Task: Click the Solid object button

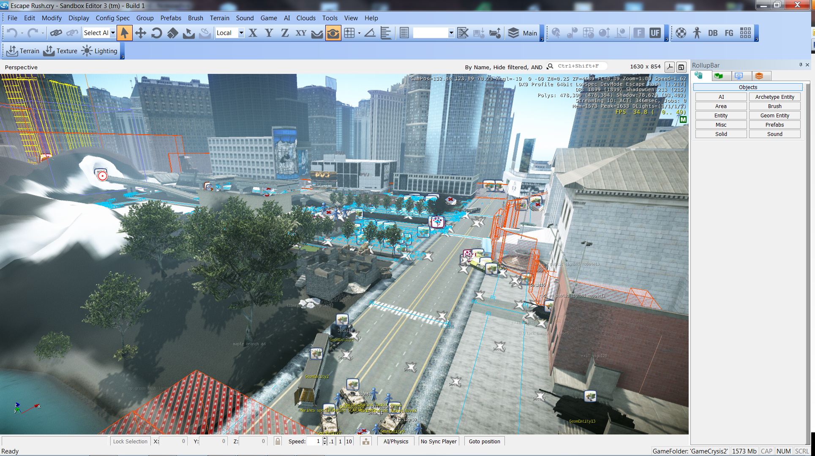Action: [721, 134]
